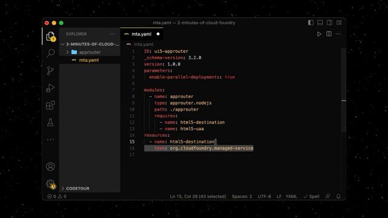Viewport: 388px width, 218px height.
Task: Expand the approuter folder
Action: tap(67, 52)
